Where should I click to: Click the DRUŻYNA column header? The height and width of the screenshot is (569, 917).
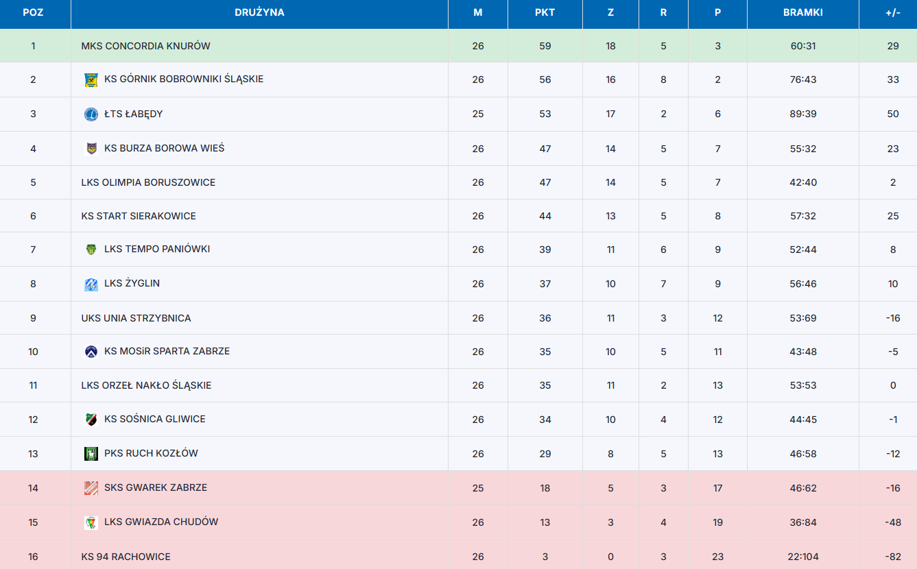(259, 12)
